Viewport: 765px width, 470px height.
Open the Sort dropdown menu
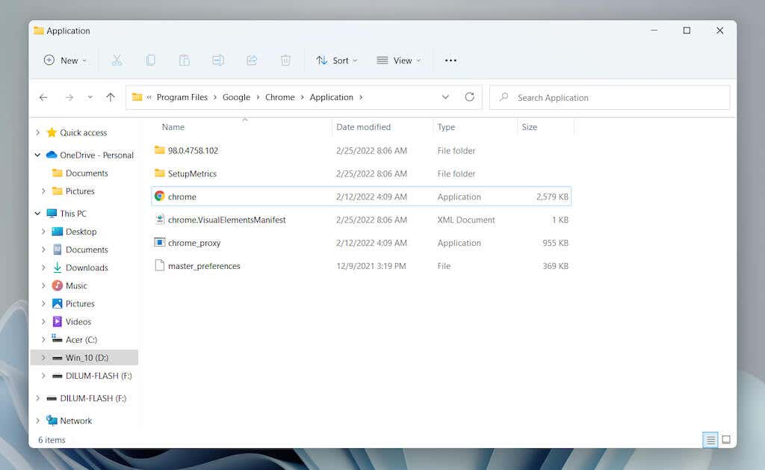pos(336,61)
